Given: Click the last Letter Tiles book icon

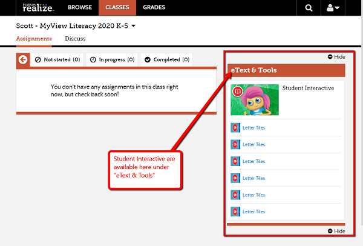Looking at the screenshot, I should [235, 211].
